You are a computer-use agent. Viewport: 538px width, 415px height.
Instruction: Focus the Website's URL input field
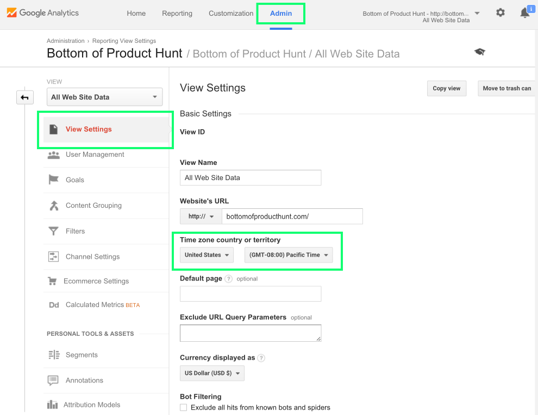click(292, 216)
